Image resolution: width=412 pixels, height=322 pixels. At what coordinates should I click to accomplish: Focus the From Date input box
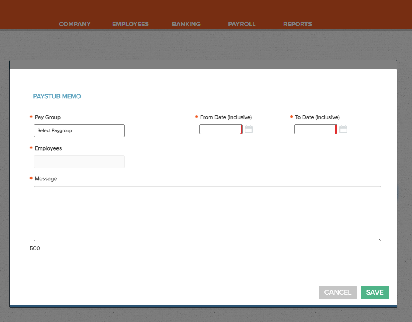220,129
